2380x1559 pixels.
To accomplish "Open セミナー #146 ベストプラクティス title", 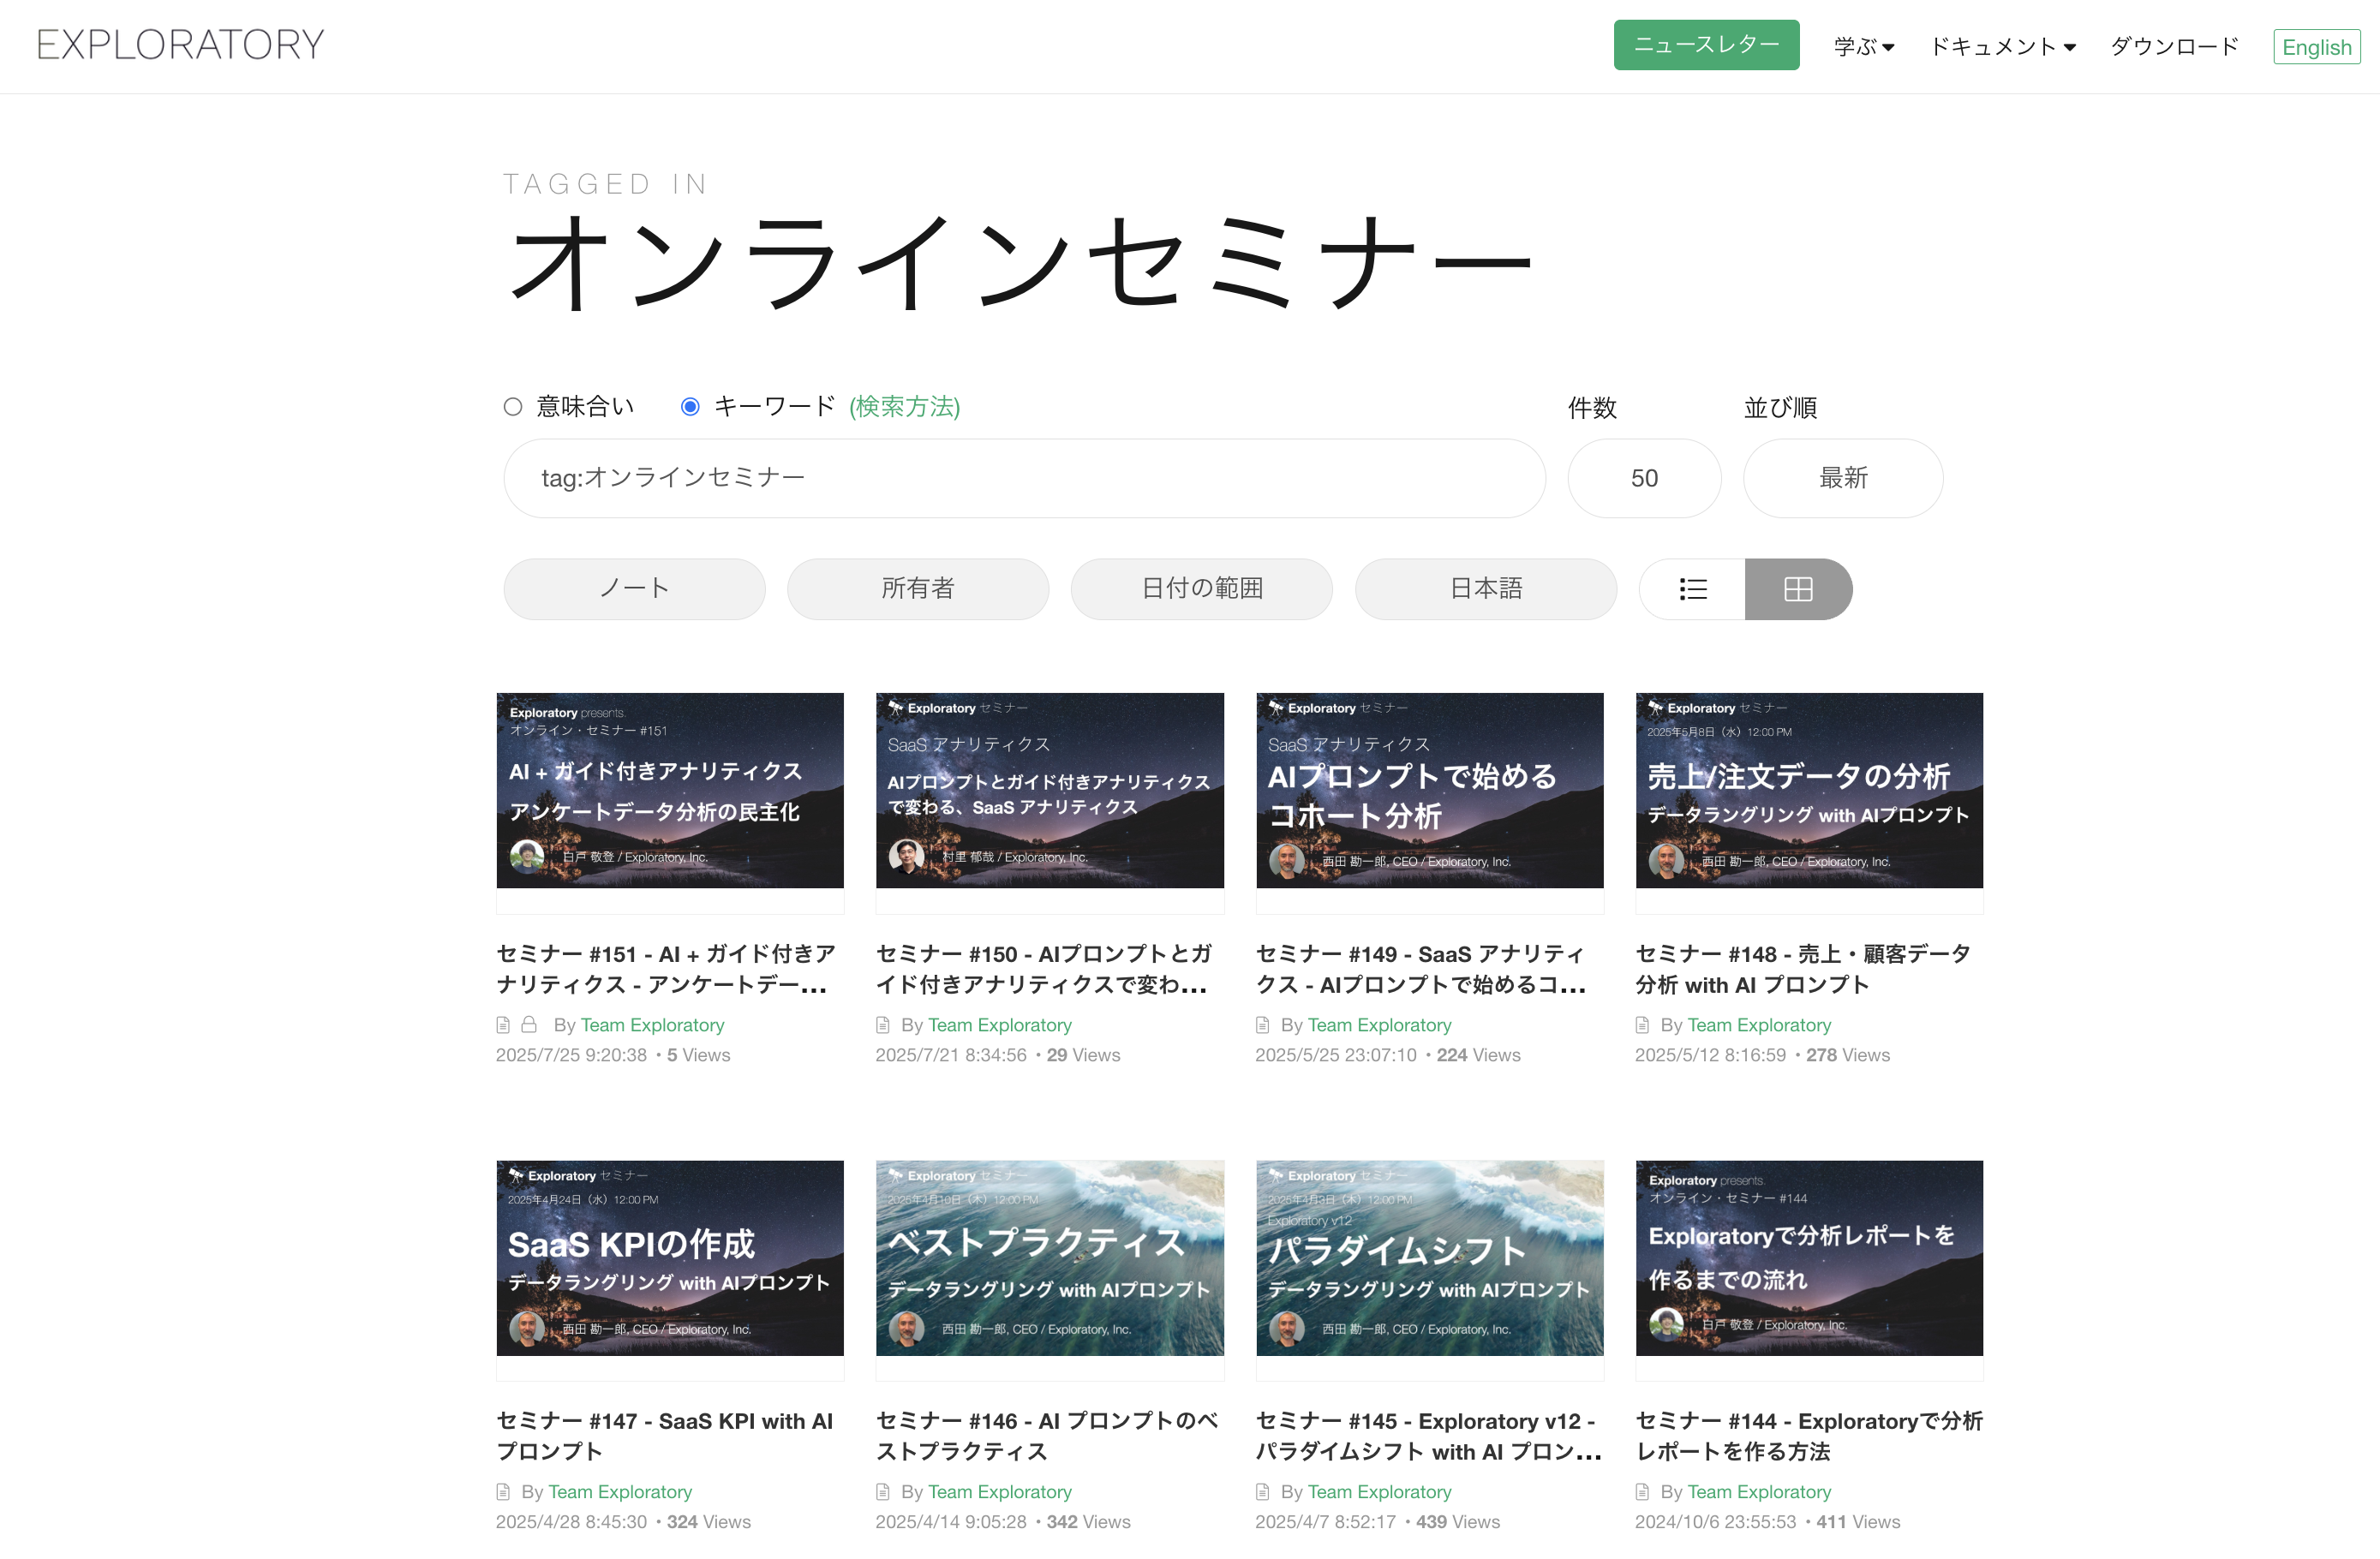I will pos(1047,1436).
